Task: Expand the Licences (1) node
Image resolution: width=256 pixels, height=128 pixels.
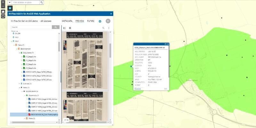Action: pos(20,84)
